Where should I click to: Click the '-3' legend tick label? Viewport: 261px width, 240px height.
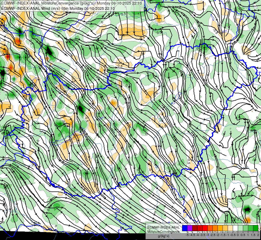208,235
